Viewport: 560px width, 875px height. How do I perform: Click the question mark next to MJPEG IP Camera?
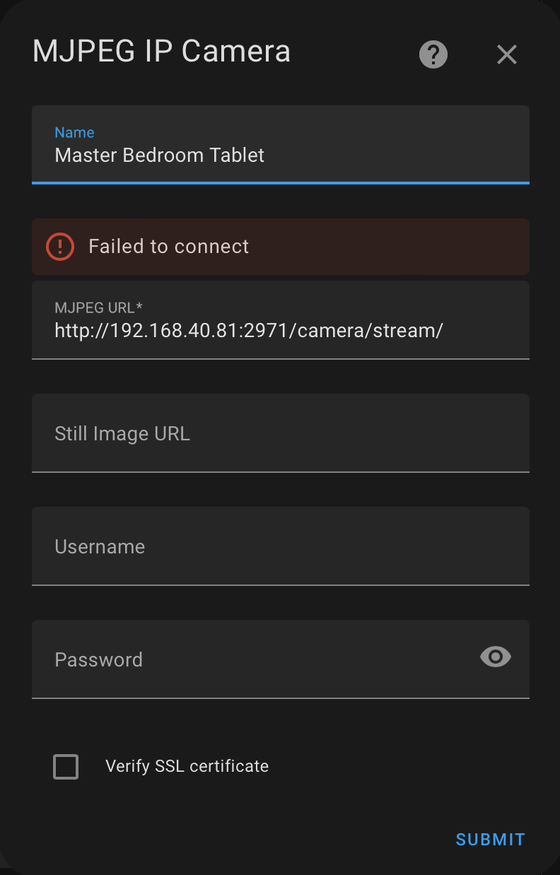(x=433, y=54)
